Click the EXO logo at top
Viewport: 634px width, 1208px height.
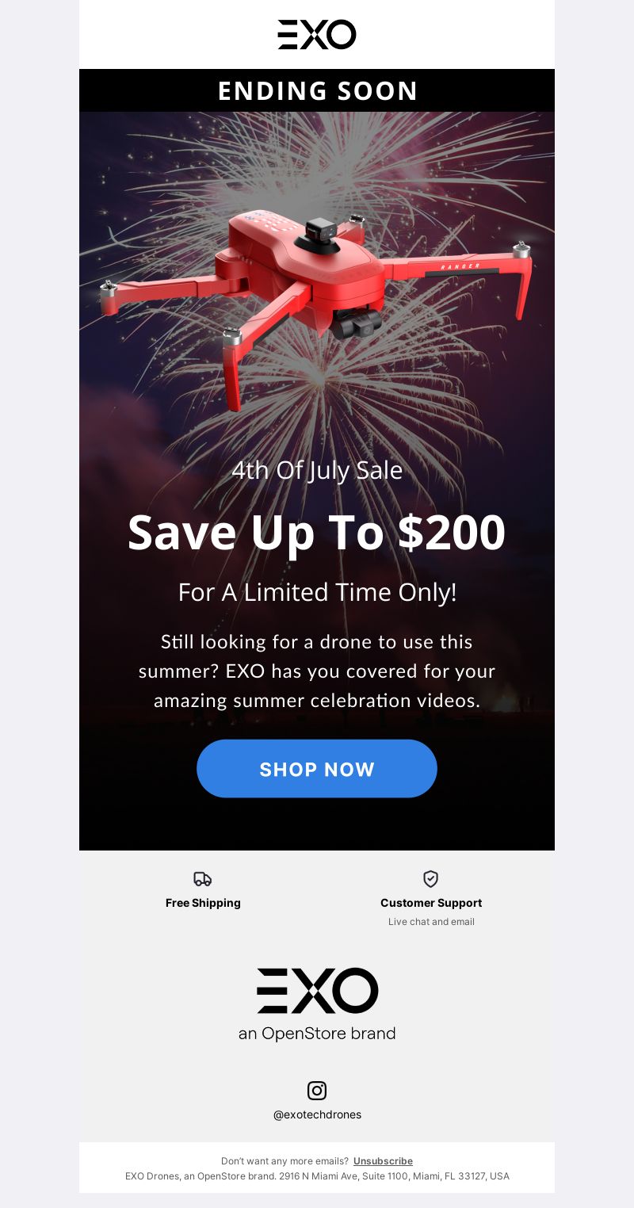tap(317, 35)
